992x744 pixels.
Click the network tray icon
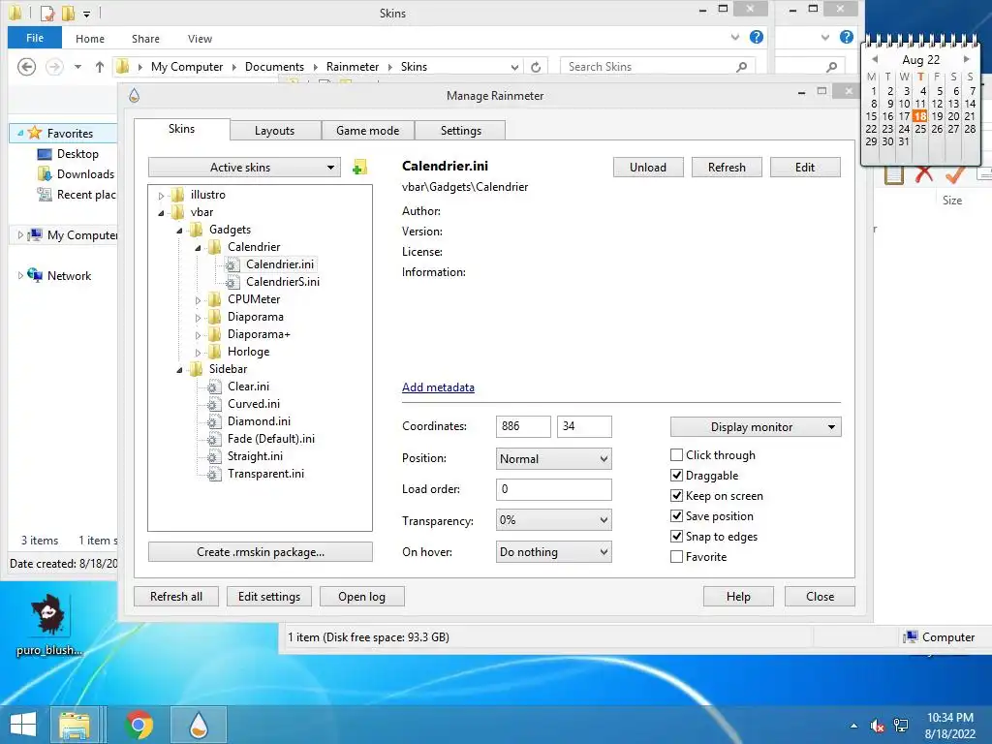(901, 726)
